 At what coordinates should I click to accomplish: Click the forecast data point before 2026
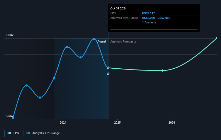click(163, 71)
